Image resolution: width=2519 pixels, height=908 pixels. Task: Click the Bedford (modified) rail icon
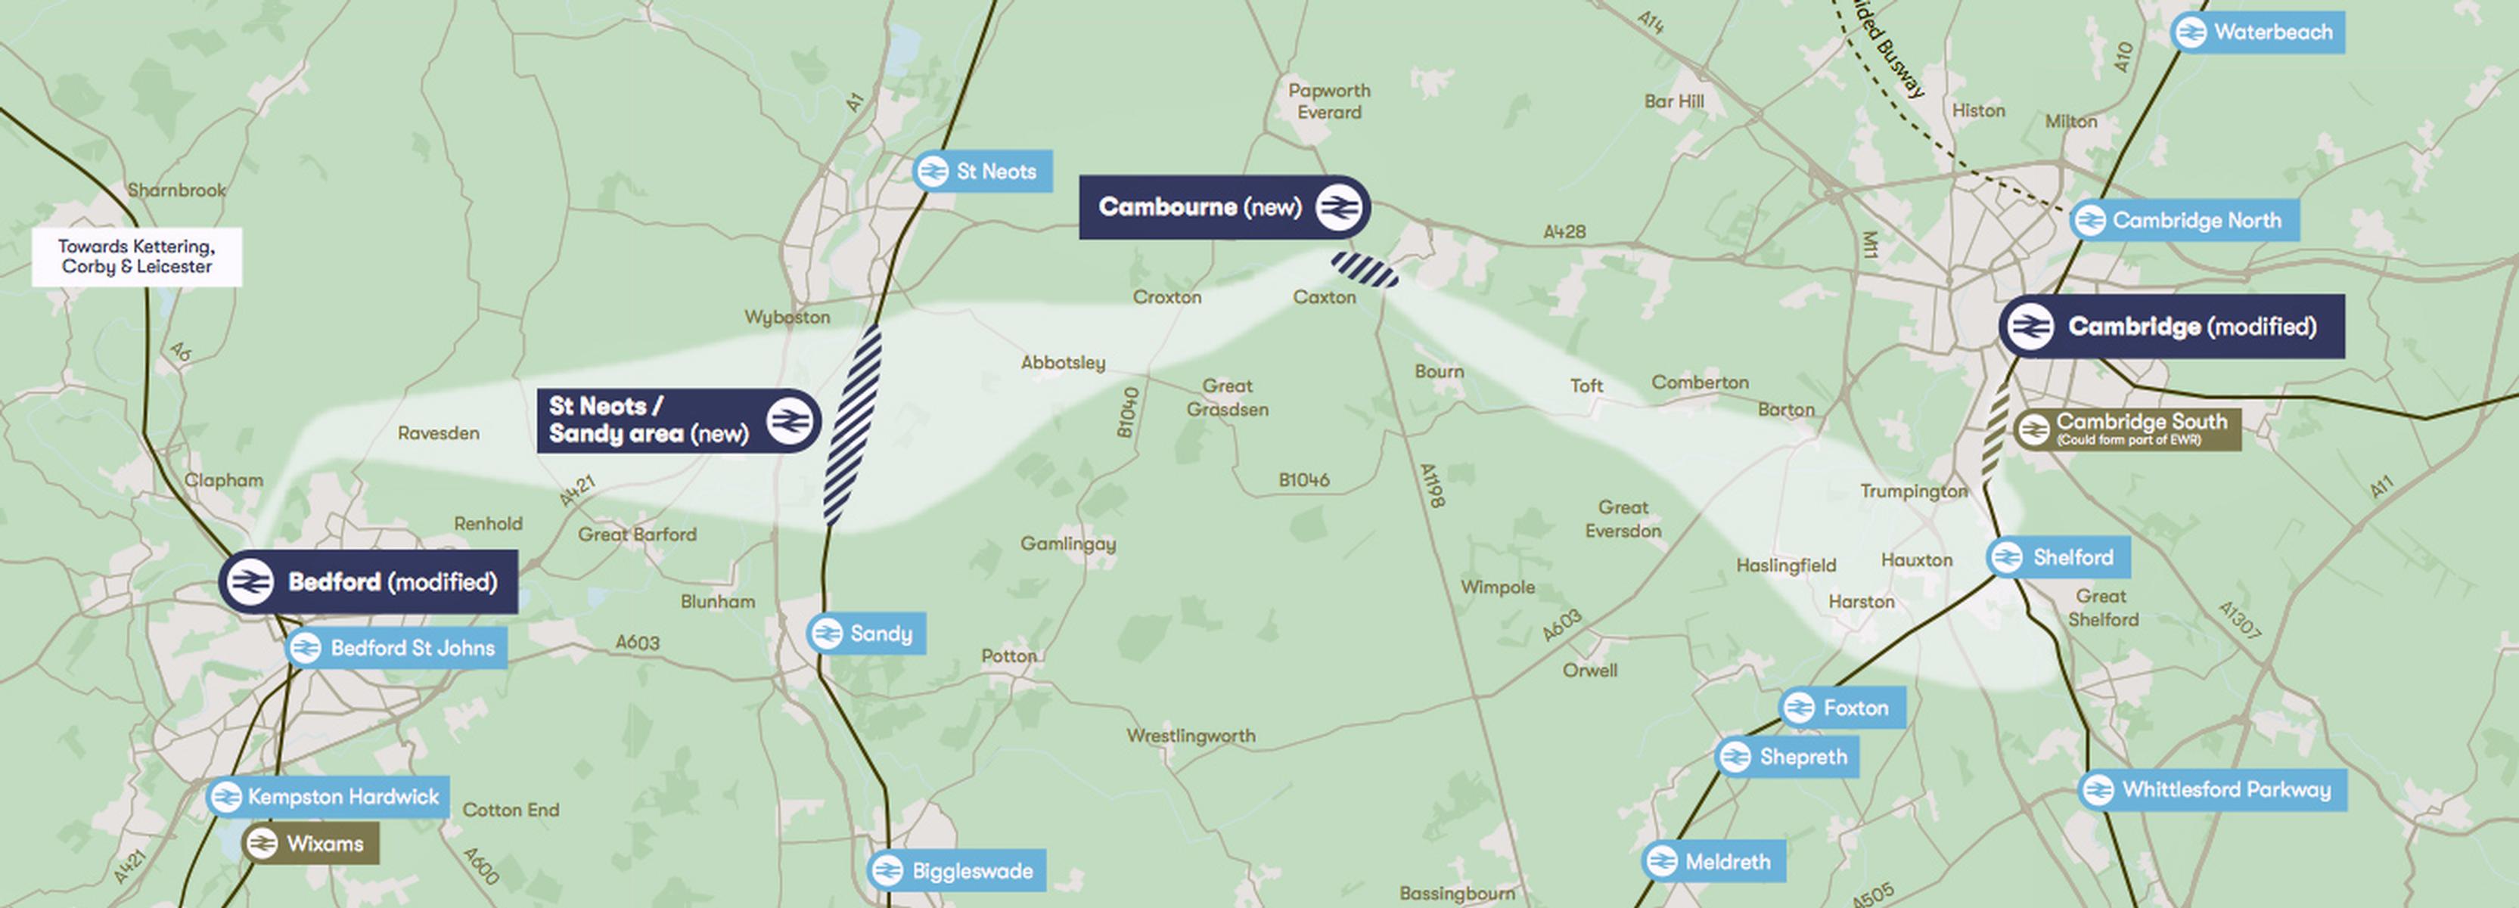pyautogui.click(x=250, y=583)
